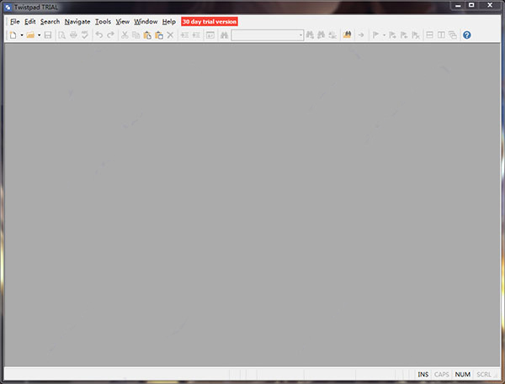Toggle bookmark with the flag icon

click(375, 35)
